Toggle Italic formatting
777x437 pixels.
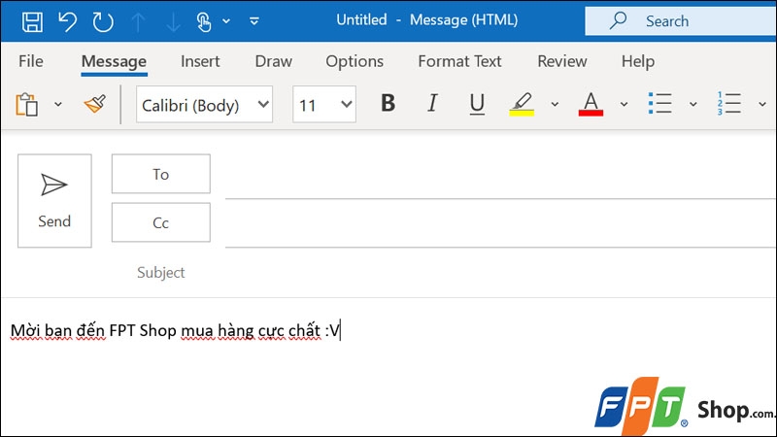[432, 103]
